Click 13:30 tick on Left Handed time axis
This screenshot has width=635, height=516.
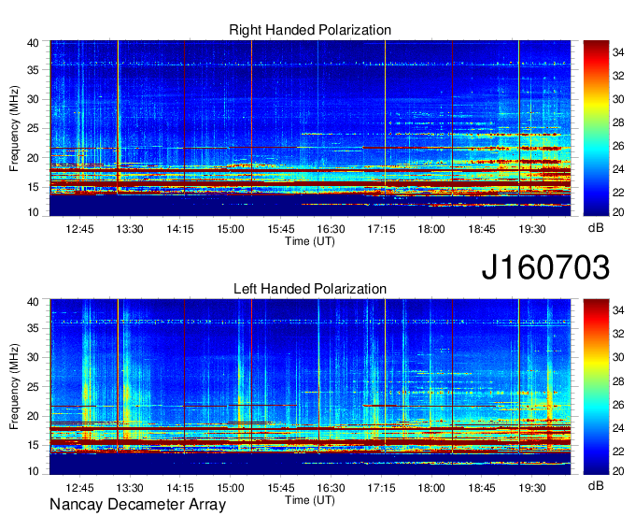tap(130, 488)
